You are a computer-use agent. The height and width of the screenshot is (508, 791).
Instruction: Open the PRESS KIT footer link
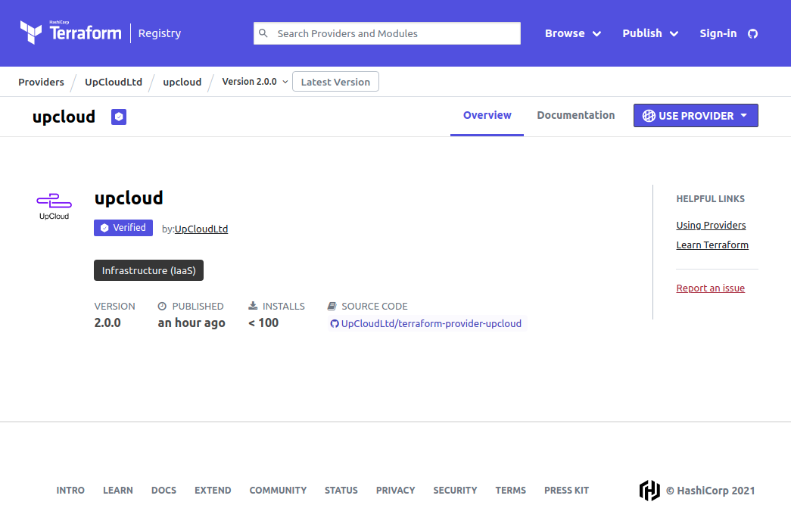point(566,491)
